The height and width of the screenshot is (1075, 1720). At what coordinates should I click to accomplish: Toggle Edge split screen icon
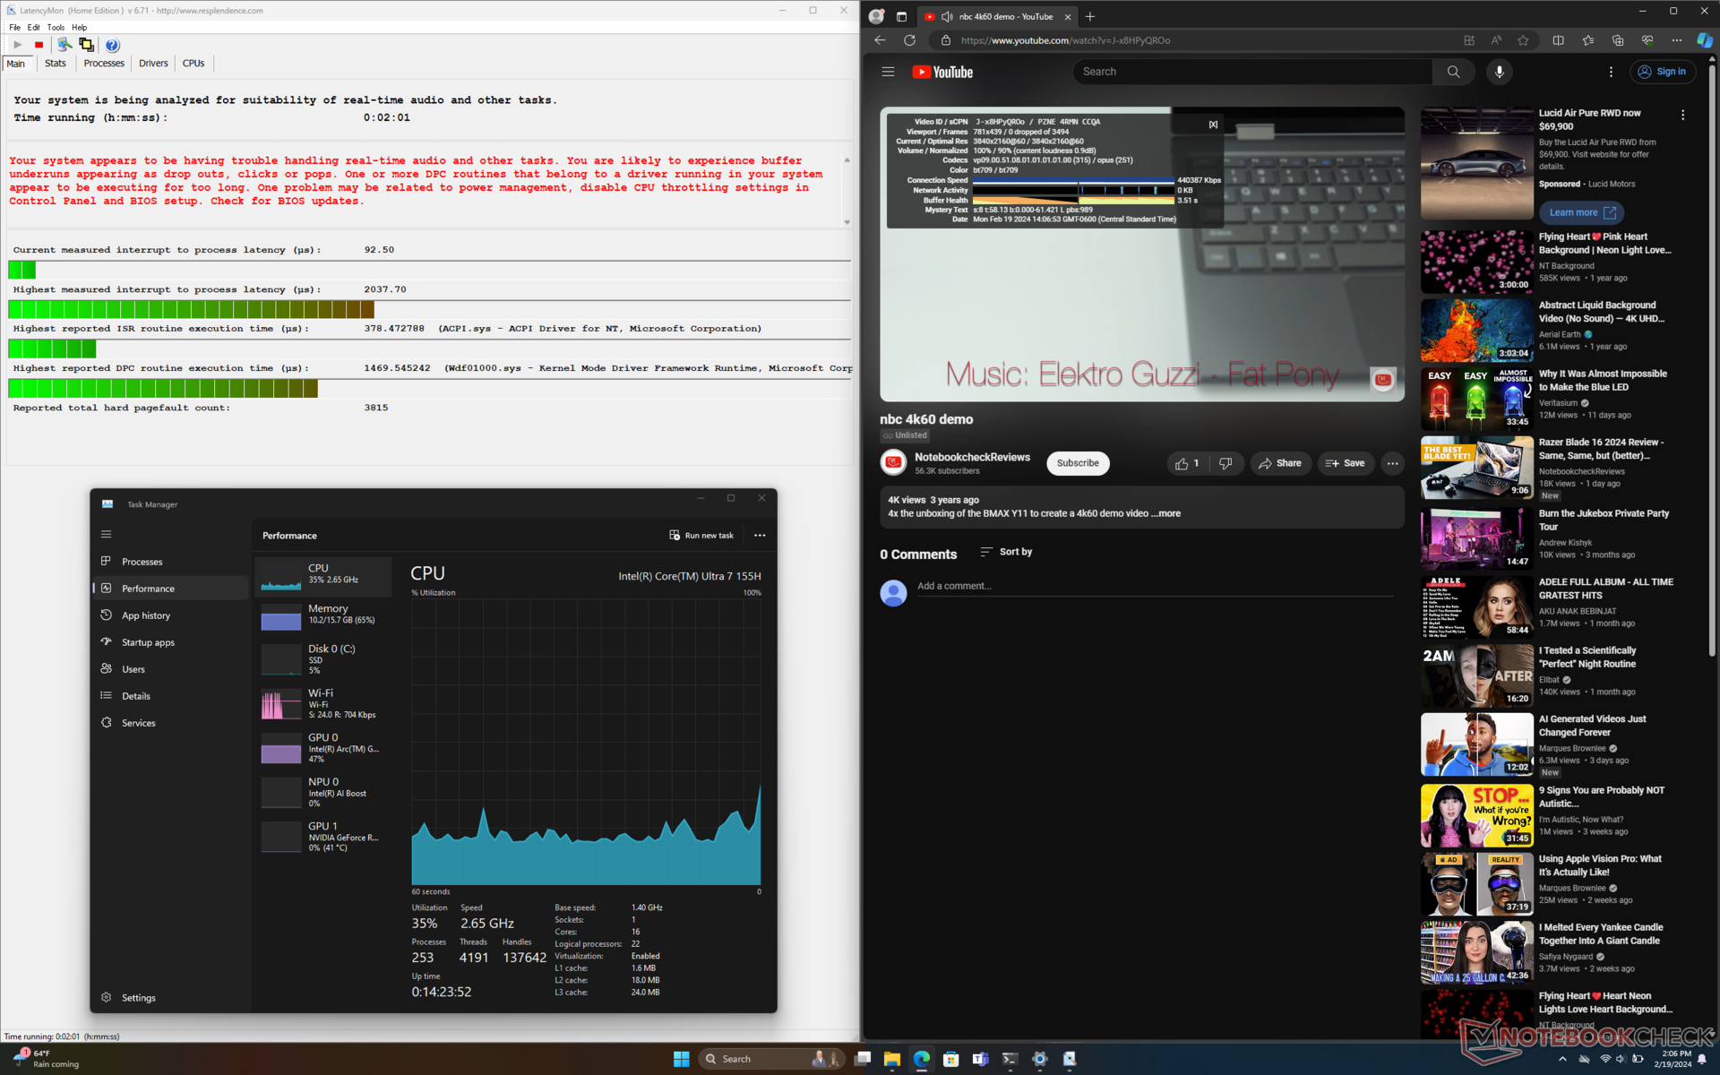(x=1558, y=40)
